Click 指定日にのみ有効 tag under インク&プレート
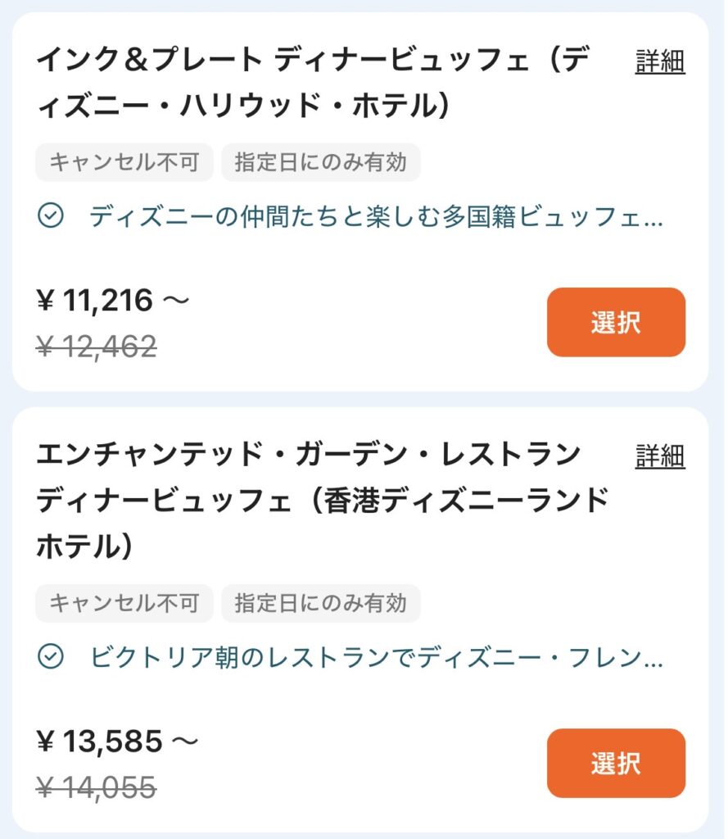Screen dimensions: 728x839 coord(321,162)
